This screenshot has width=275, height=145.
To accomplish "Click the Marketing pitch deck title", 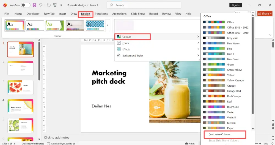I will coord(109,77).
